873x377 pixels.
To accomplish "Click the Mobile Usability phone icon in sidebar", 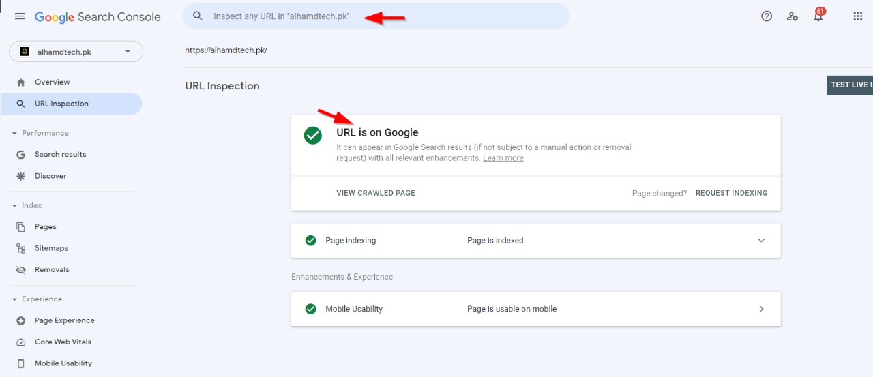I will pos(21,363).
